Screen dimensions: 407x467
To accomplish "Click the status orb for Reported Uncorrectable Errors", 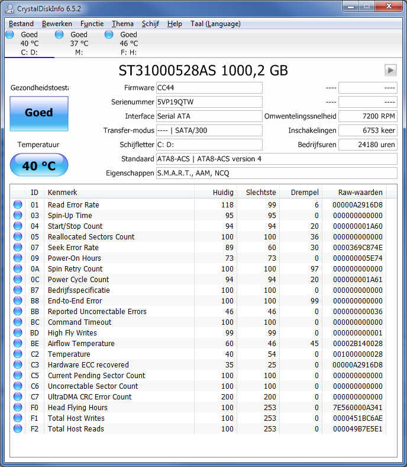I will click(18, 311).
